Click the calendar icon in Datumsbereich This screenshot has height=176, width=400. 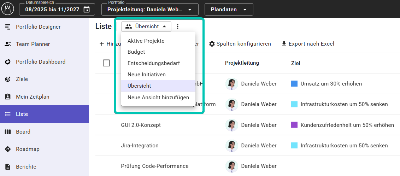[87, 10]
